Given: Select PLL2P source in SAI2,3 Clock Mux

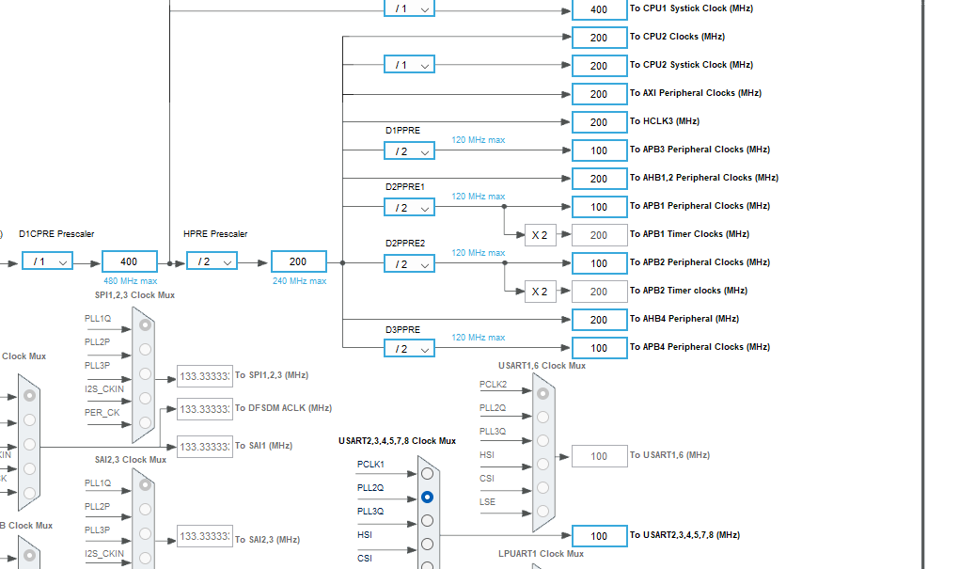Looking at the screenshot, I should click(x=143, y=511).
